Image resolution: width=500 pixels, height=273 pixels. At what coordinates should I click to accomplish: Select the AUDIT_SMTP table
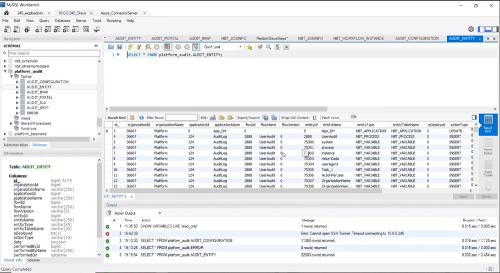37,108
